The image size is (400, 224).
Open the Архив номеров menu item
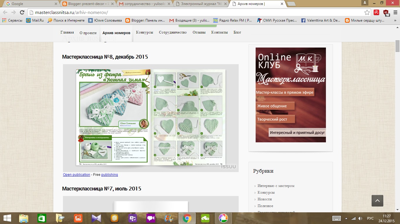116,33
